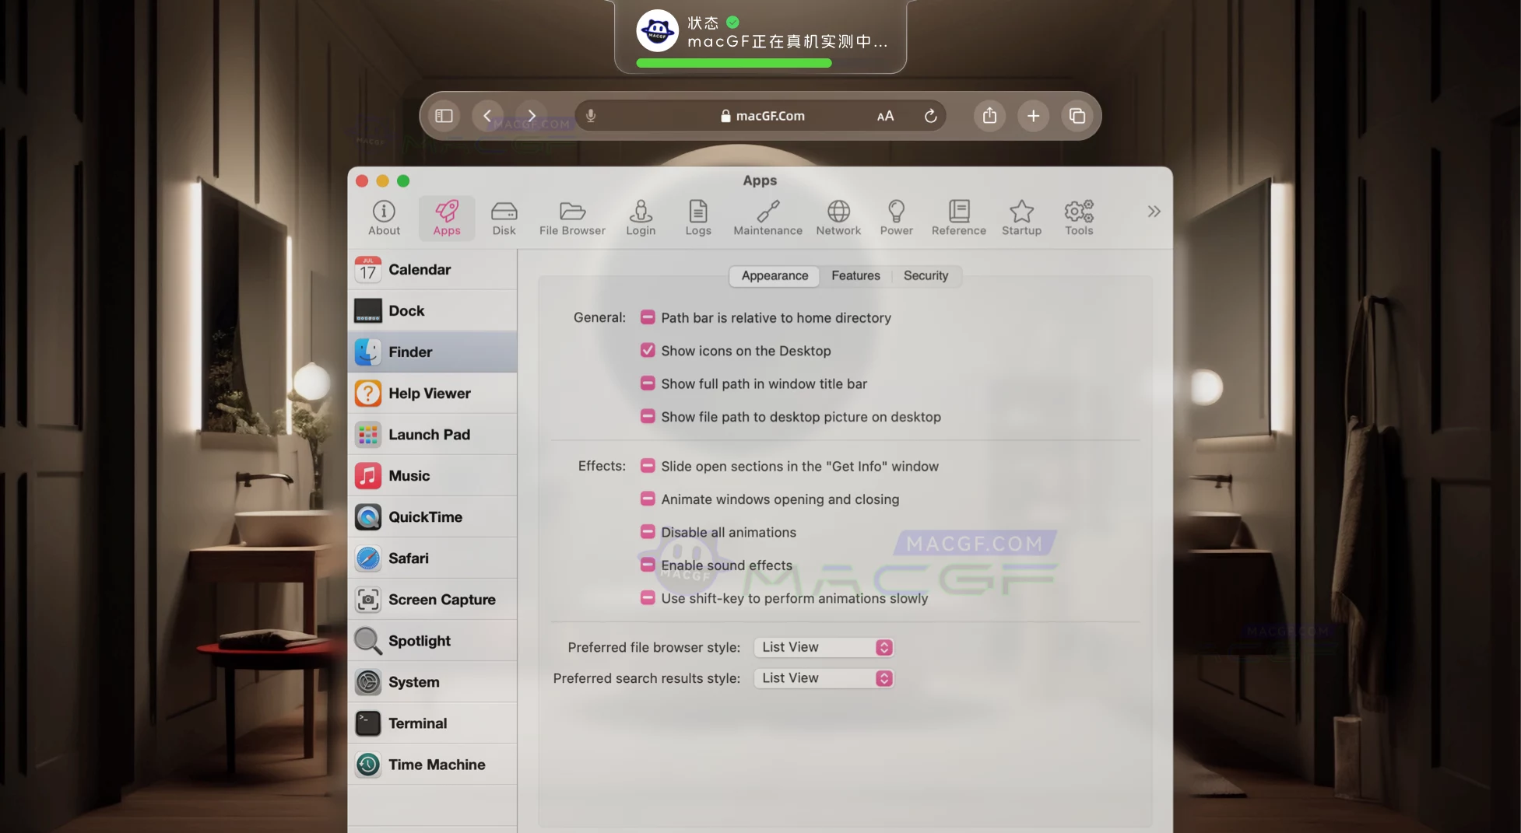Switch to the Security tab
Image resolution: width=1521 pixels, height=833 pixels.
[x=926, y=275]
